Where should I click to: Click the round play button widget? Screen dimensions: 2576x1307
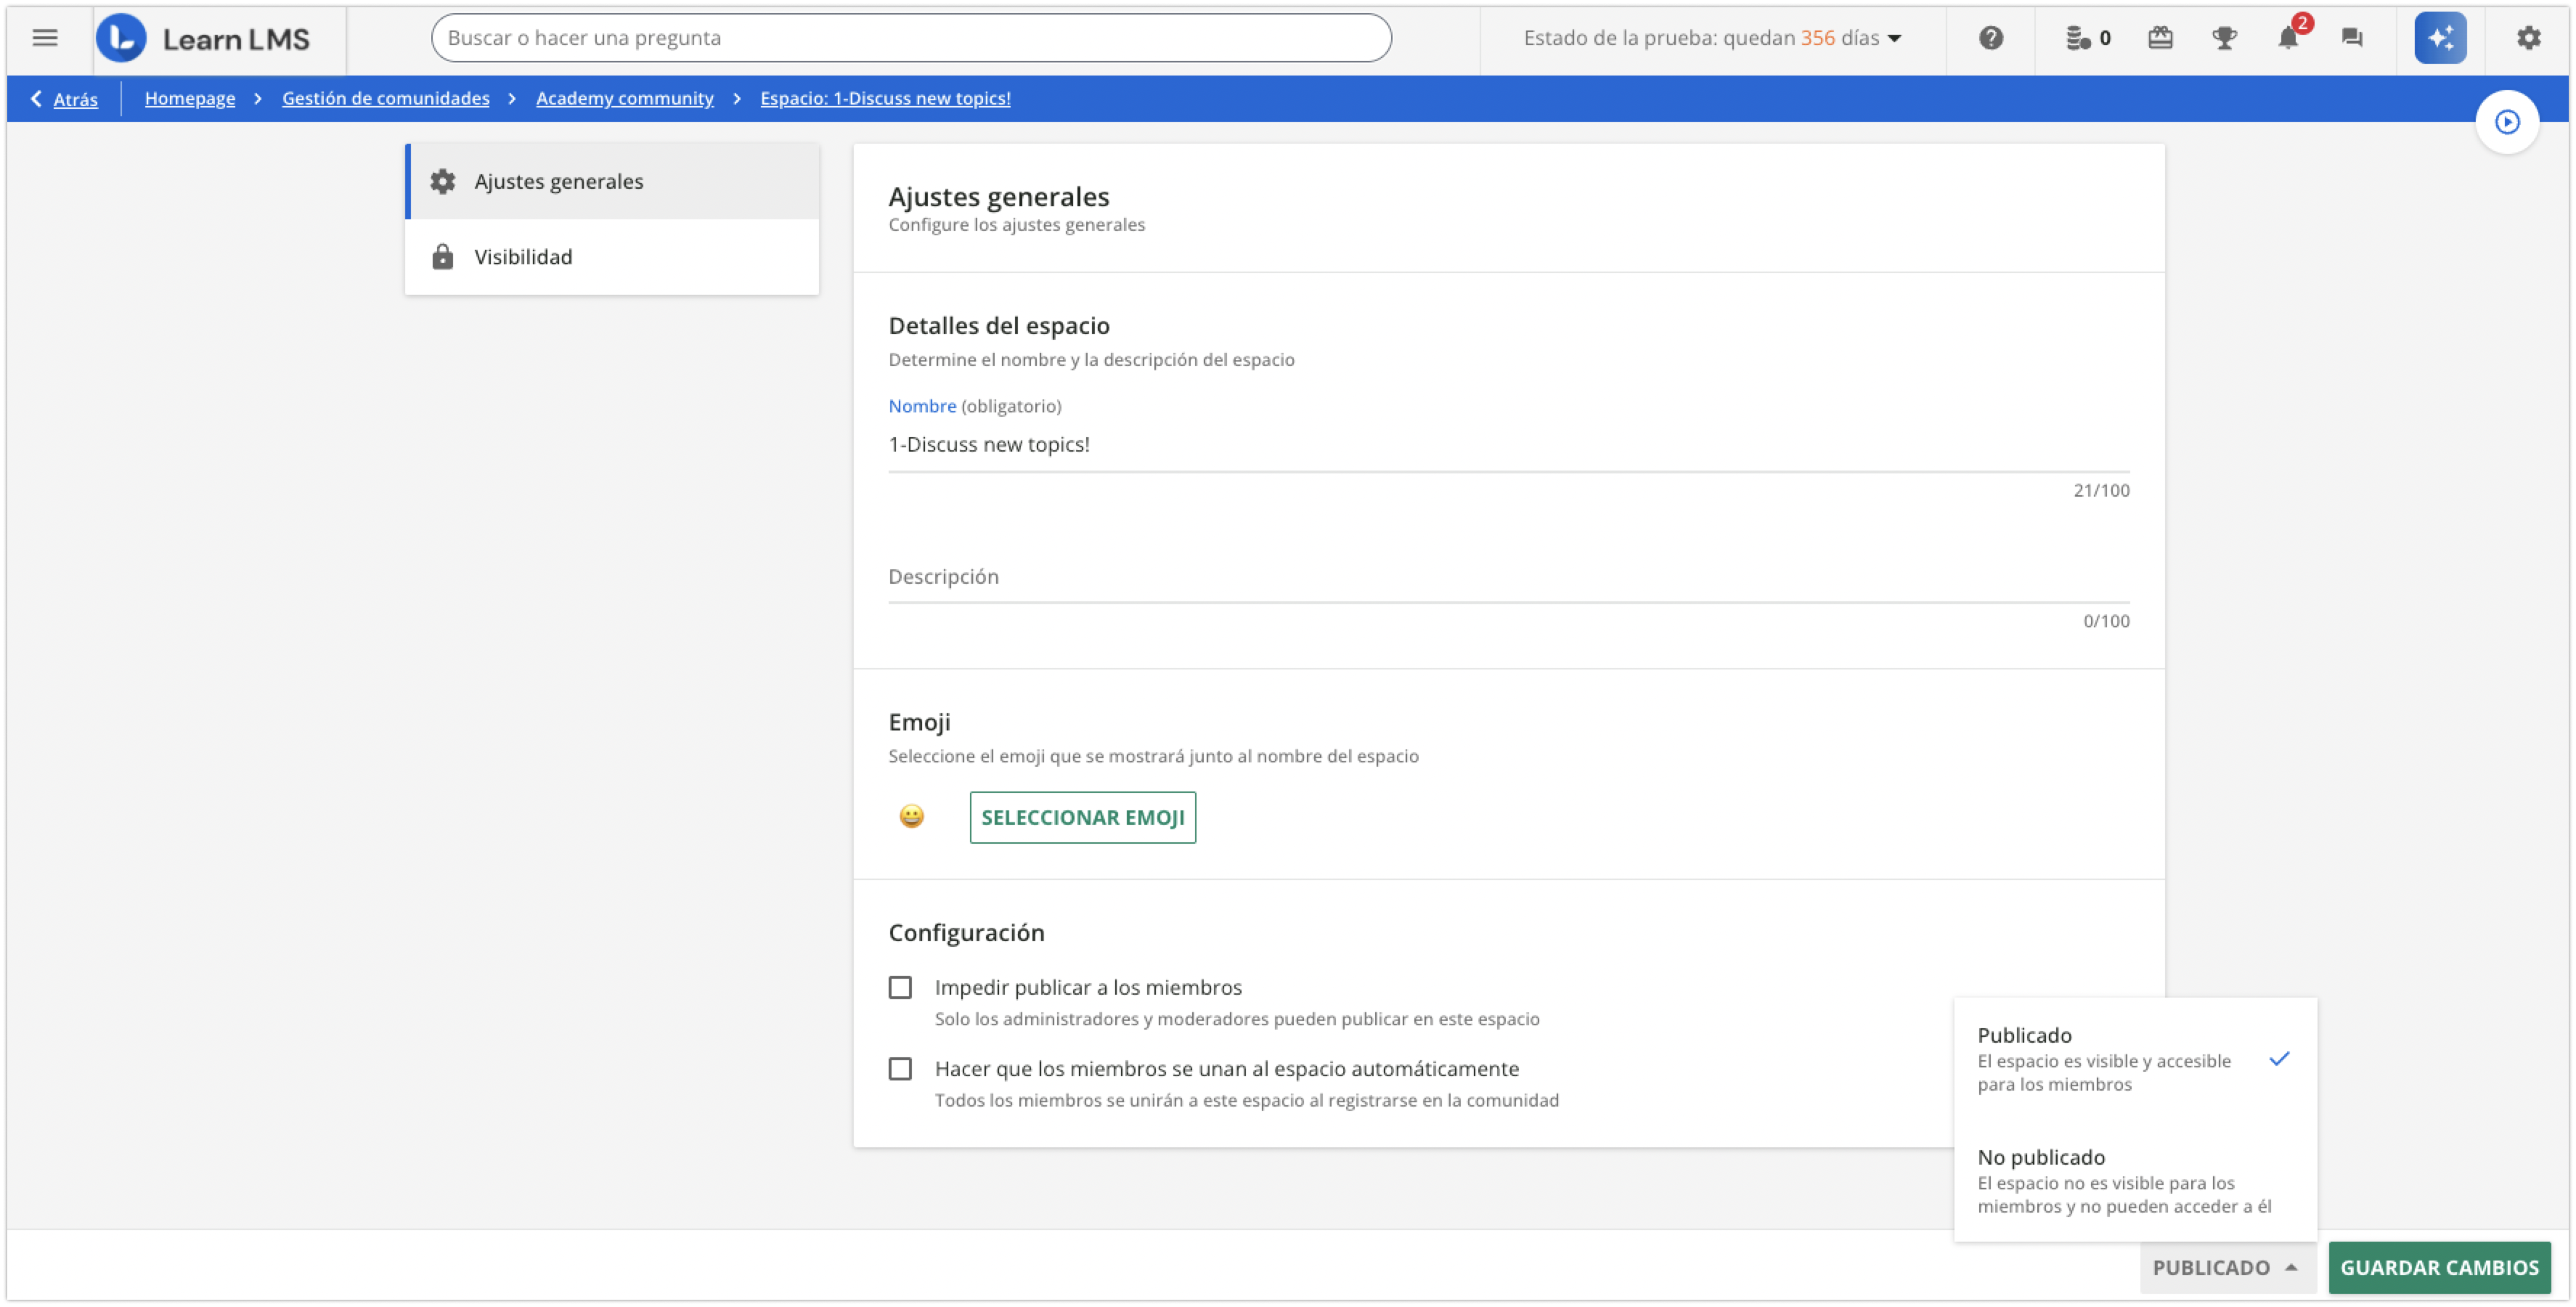2506,122
